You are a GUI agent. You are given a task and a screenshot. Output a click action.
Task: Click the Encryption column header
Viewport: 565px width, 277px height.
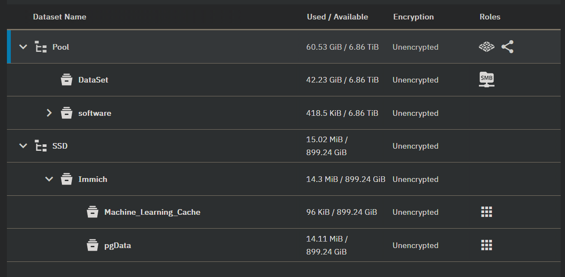413,17
